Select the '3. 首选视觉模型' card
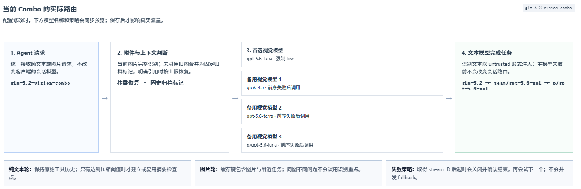581x189 pixels. pos(342,54)
